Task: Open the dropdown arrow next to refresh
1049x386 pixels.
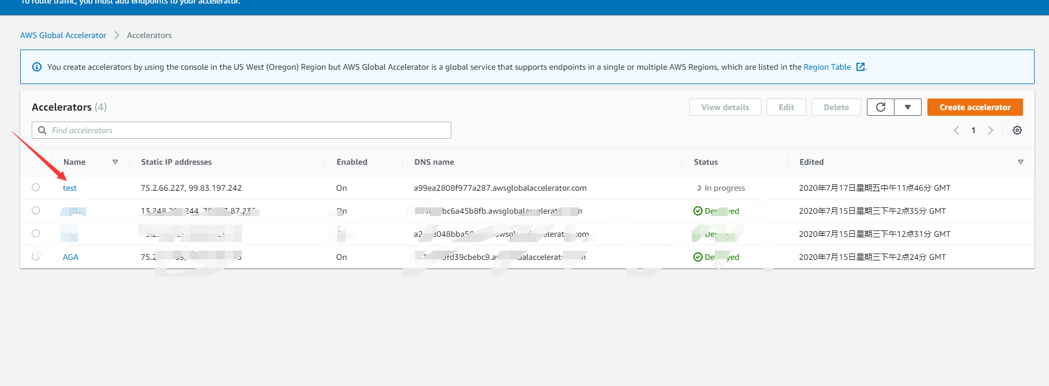Action: 908,107
